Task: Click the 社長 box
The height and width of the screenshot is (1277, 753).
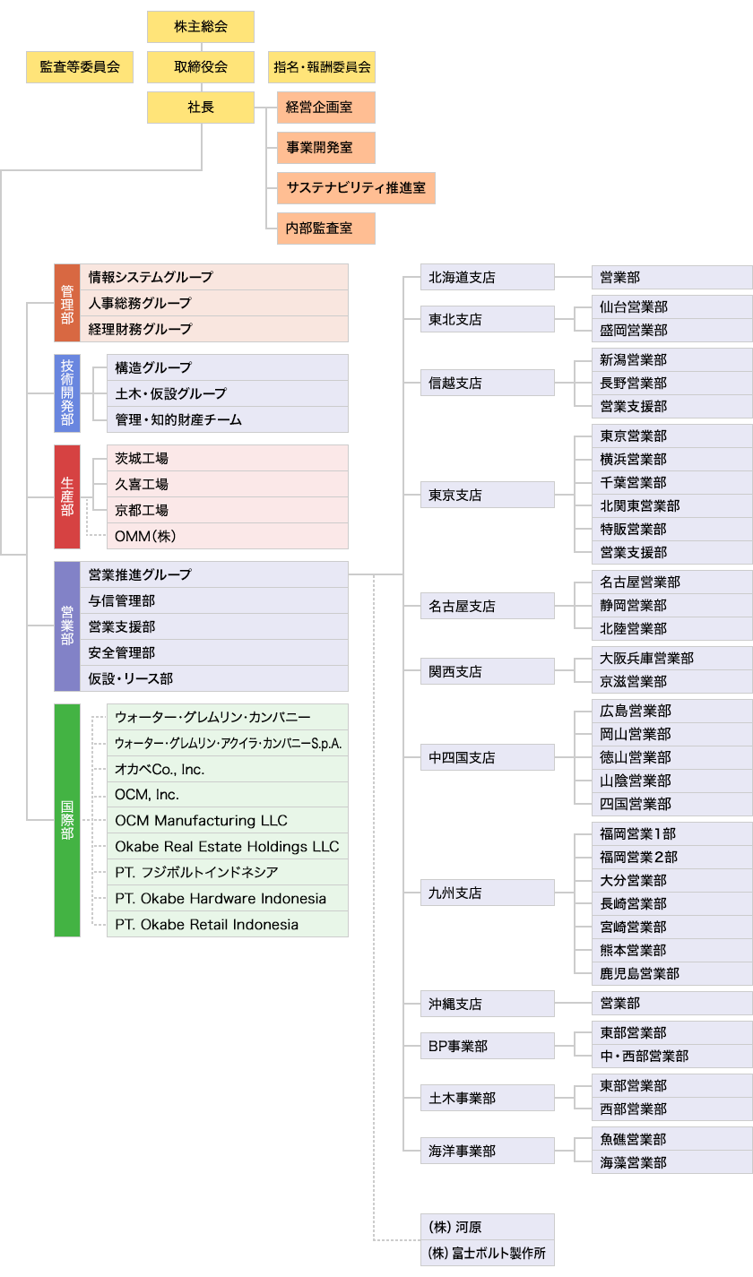Action: tap(201, 107)
